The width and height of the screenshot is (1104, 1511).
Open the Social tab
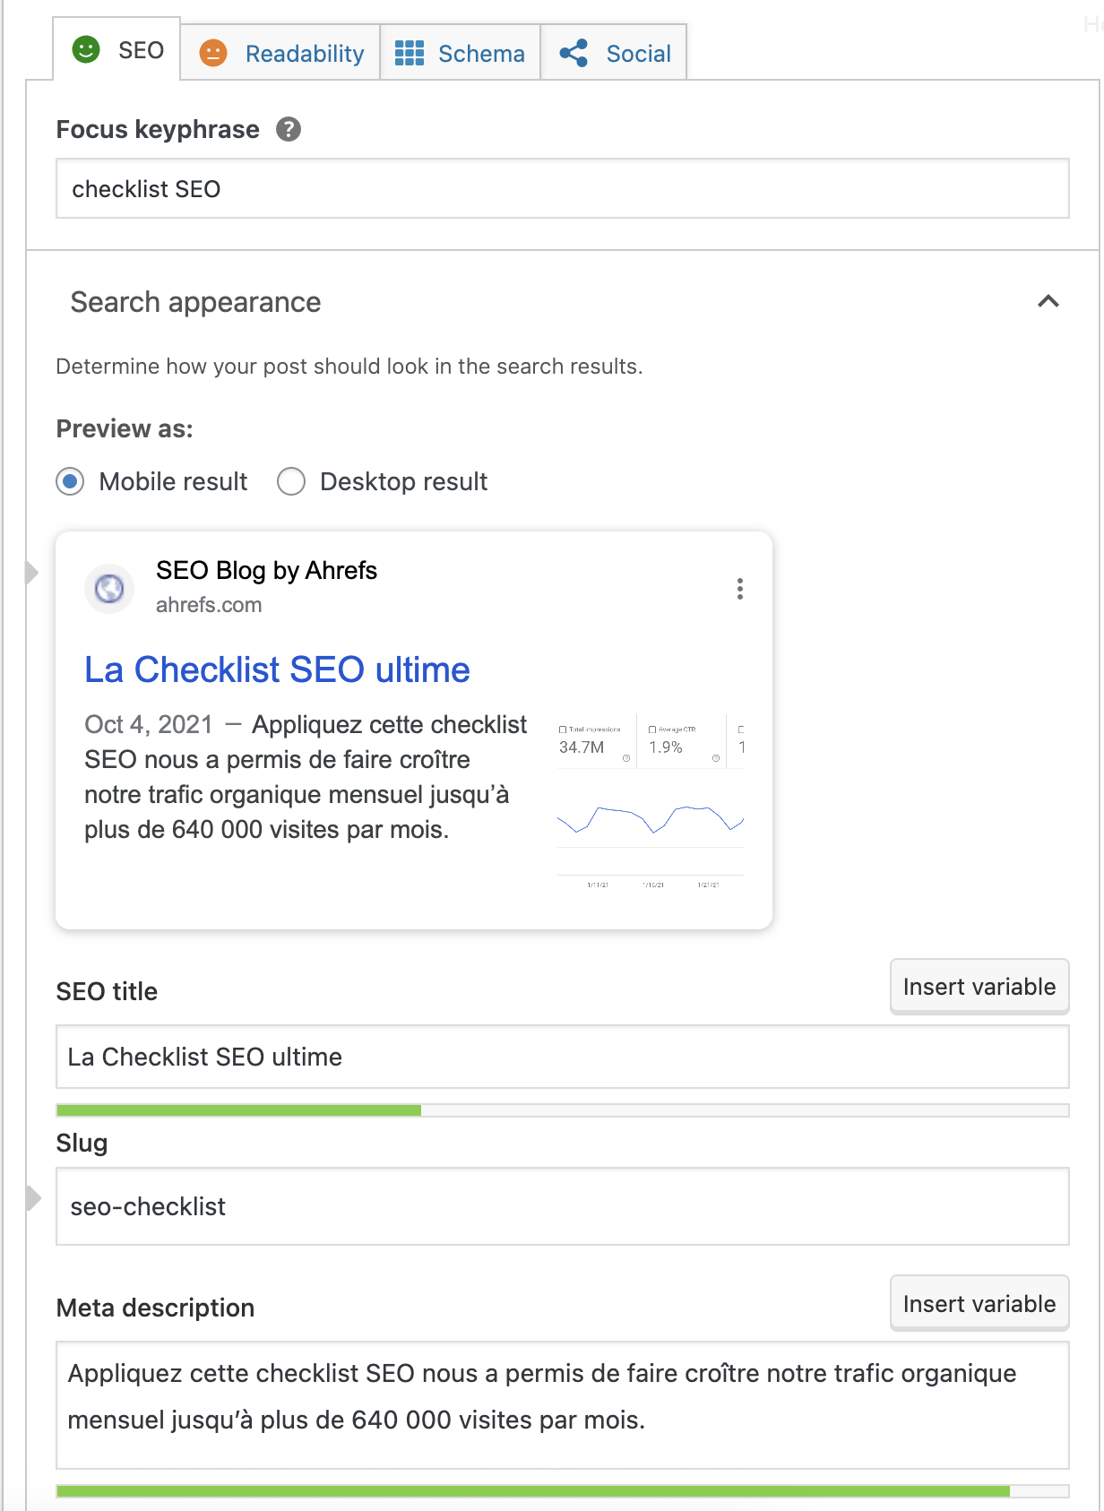point(613,52)
